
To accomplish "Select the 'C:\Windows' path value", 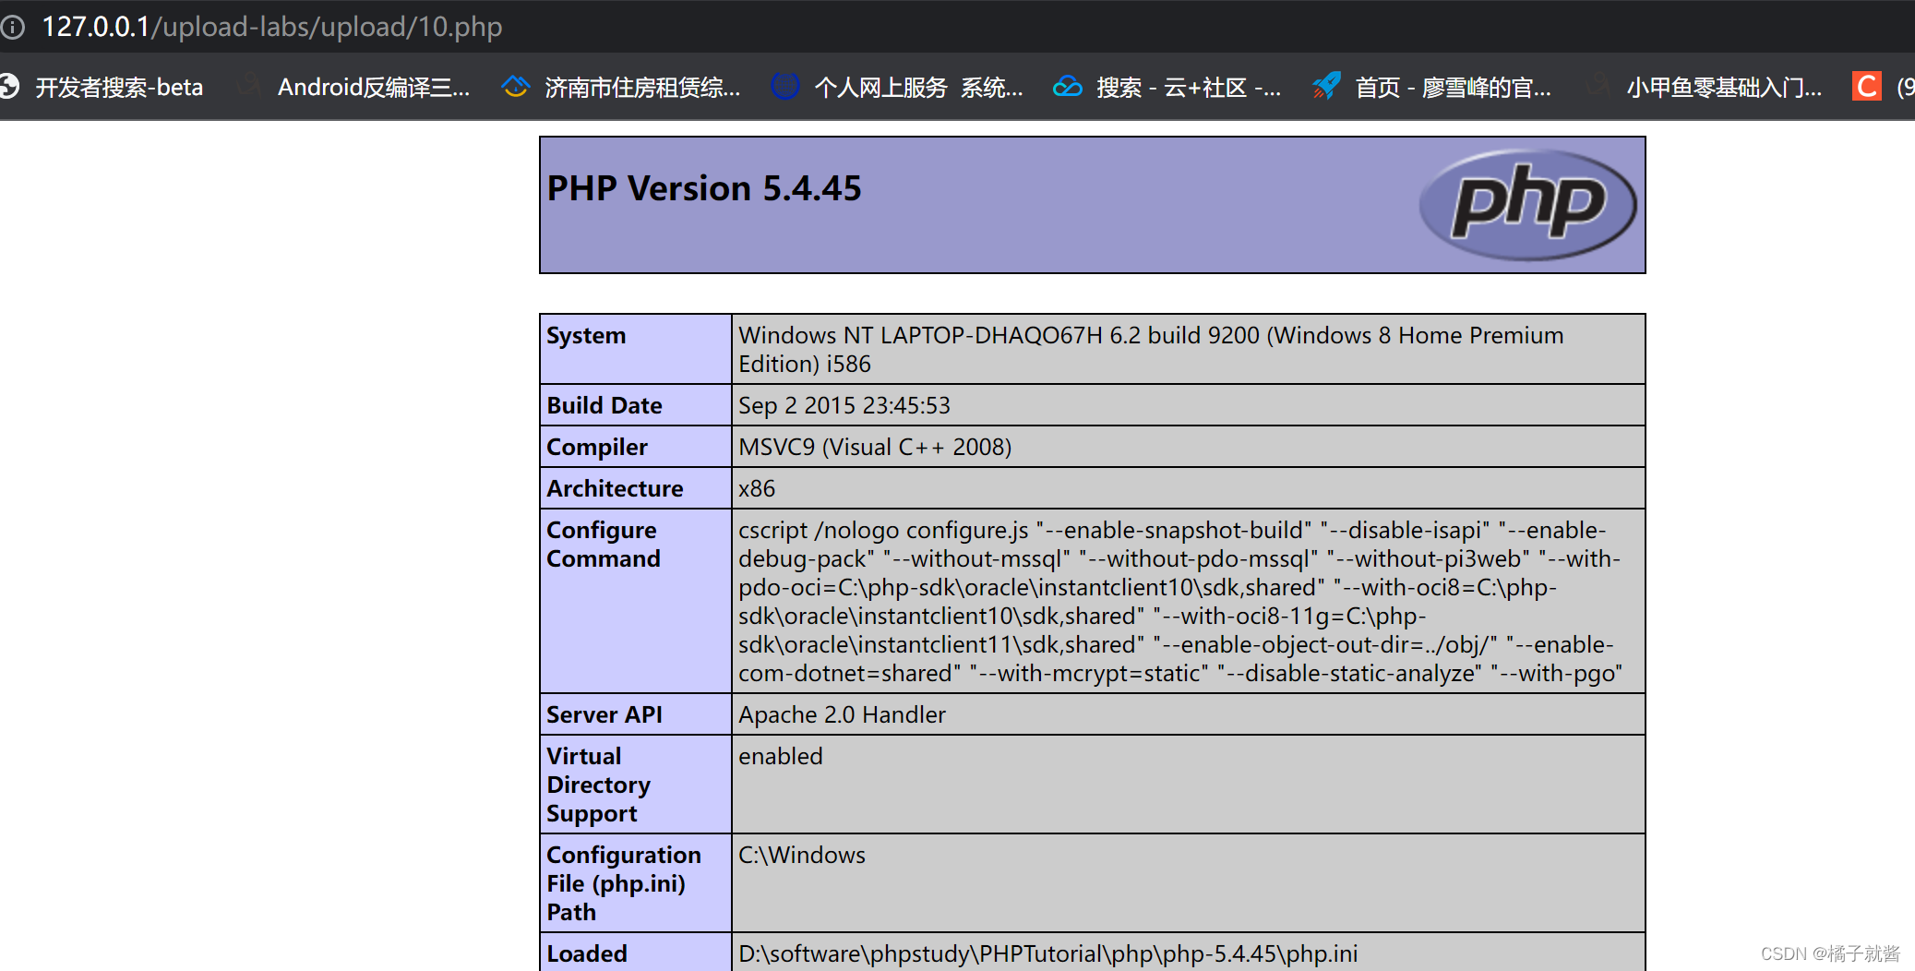I will click(x=802, y=856).
